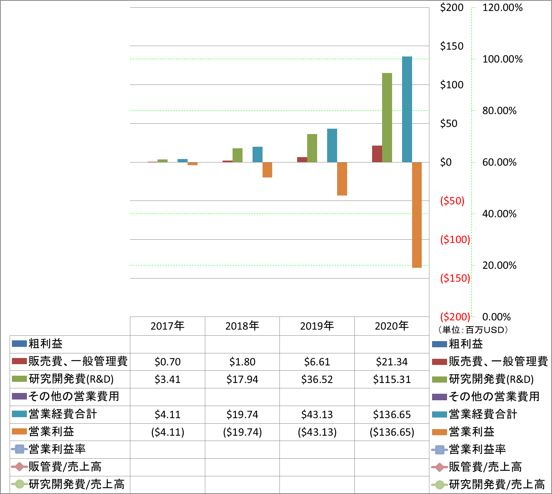This screenshot has height=494, width=552.
Task: Click the 2019年 column header
Action: pyautogui.click(x=317, y=326)
